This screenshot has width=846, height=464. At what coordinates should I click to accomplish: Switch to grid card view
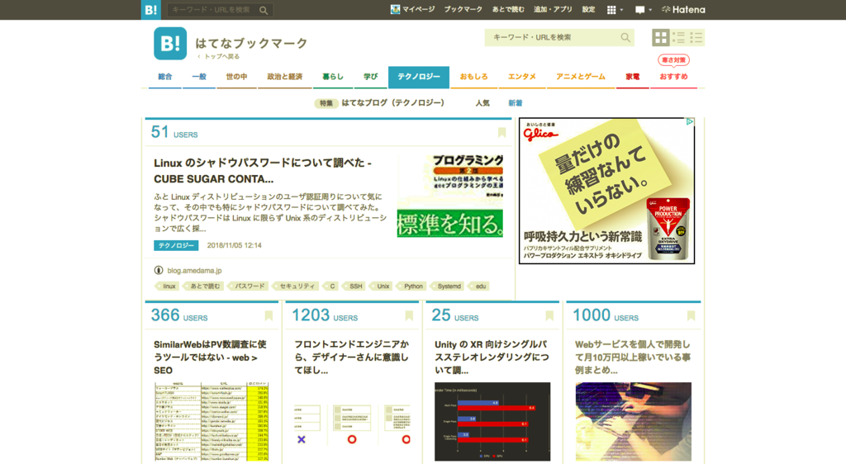[x=660, y=37]
